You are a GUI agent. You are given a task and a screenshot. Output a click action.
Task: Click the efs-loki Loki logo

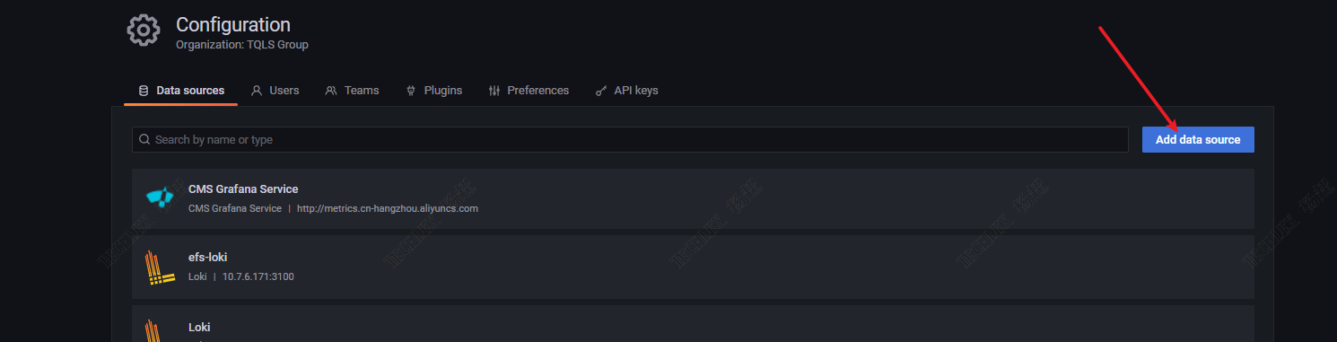pos(160,267)
